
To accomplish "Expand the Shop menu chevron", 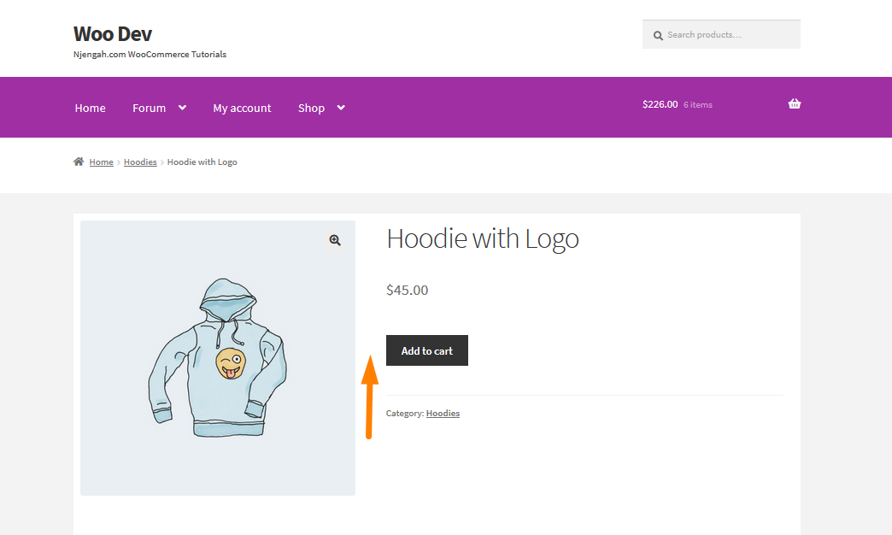I will [341, 108].
